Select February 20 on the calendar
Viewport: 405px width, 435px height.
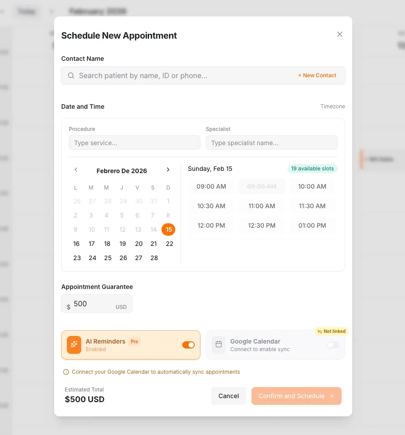click(x=138, y=244)
